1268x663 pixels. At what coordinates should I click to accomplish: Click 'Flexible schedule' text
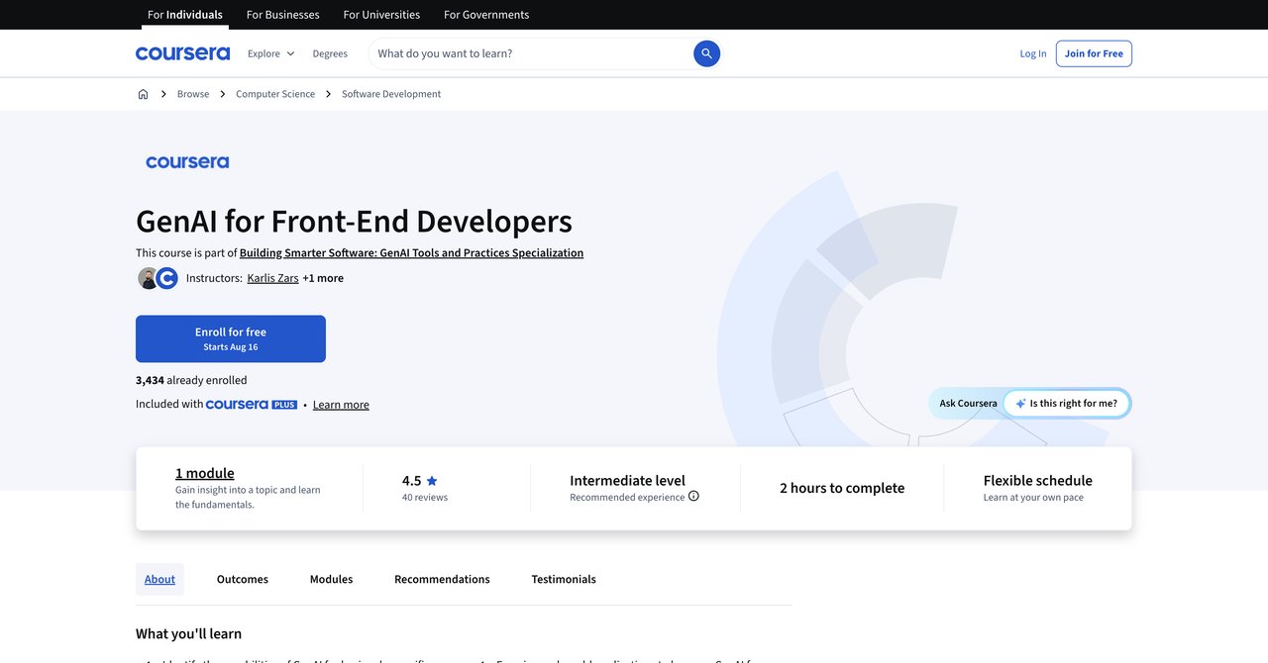[x=1038, y=481]
